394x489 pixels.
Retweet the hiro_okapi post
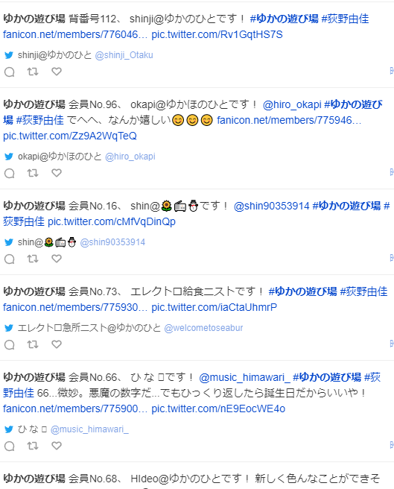click(33, 173)
